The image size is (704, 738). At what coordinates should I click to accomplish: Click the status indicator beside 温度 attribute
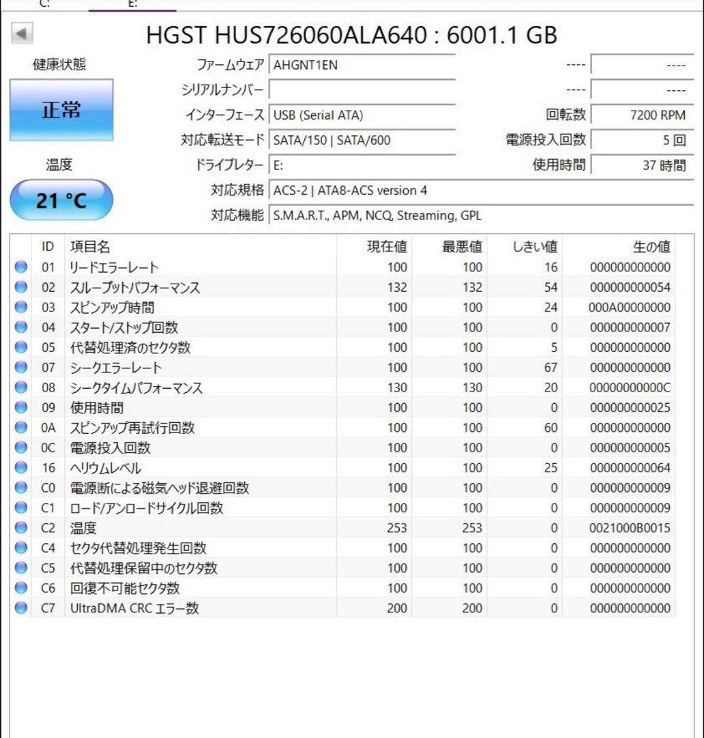[21, 528]
